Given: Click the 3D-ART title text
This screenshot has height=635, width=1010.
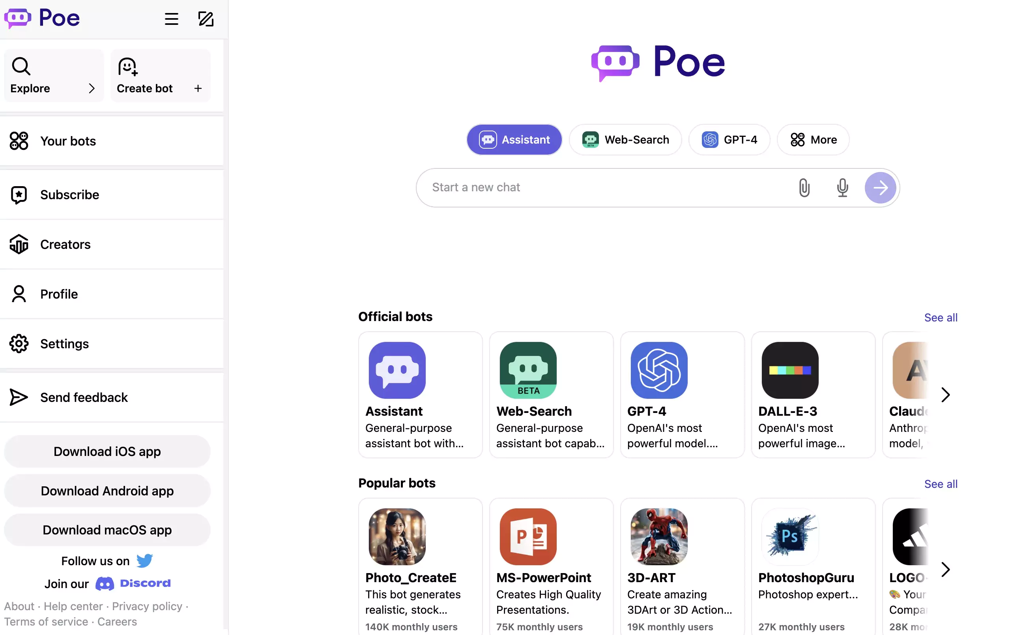Looking at the screenshot, I should point(651,578).
